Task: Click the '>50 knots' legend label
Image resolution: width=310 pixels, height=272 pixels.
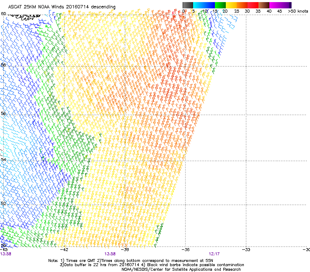Action: click(x=298, y=11)
